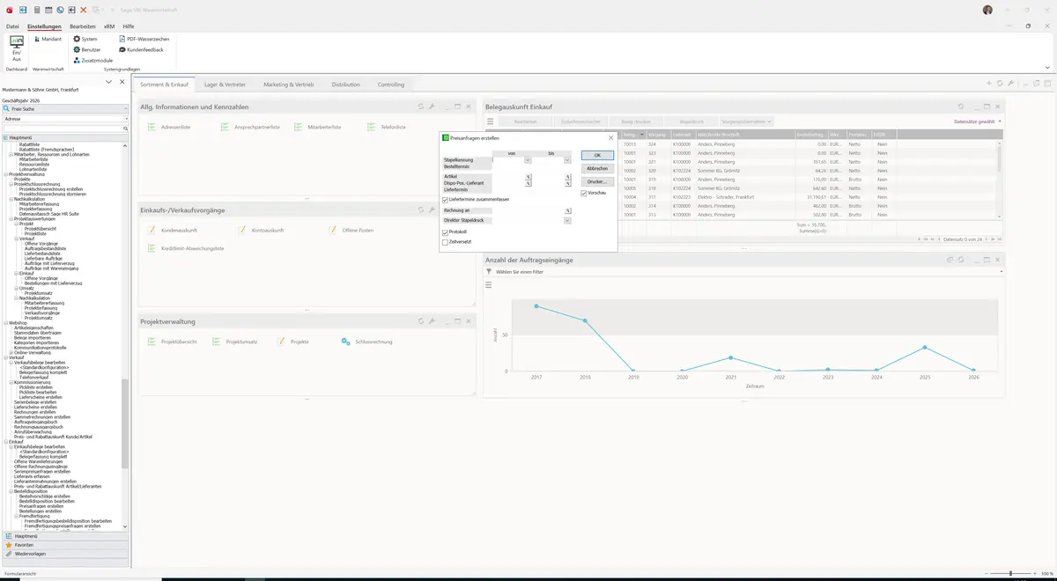Click the globe browser icon in the top bar
1057x581 pixels.
[60, 10]
